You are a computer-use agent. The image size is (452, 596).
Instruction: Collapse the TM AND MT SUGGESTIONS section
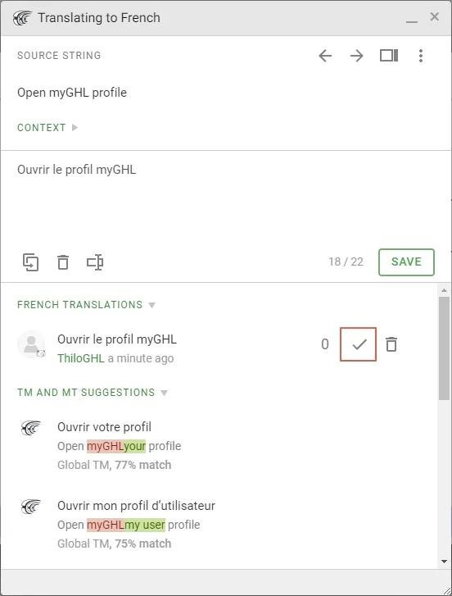point(93,393)
